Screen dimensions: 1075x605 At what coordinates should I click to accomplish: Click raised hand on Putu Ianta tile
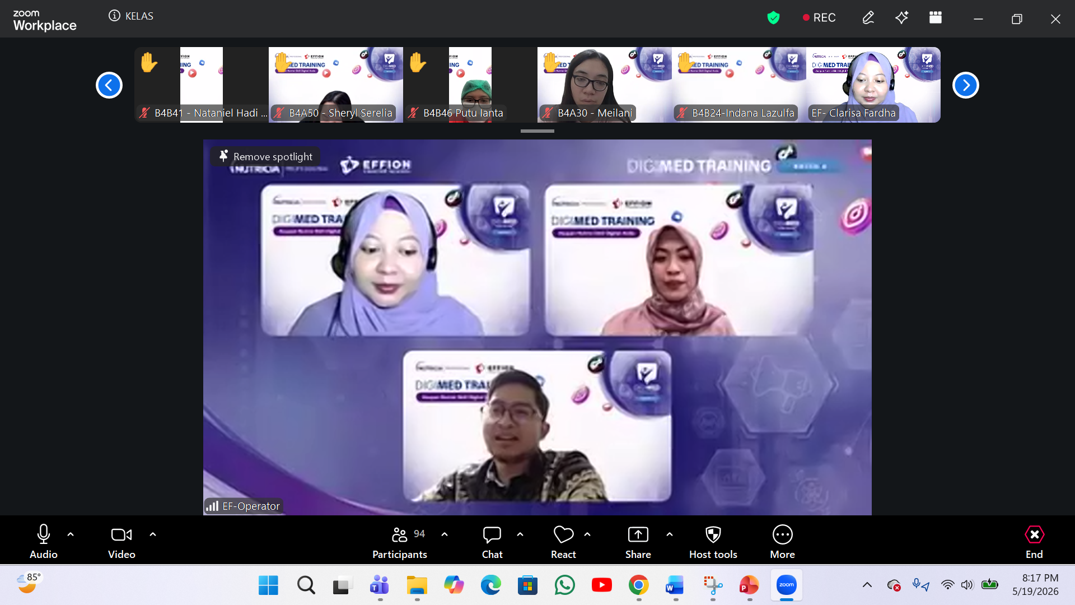point(418,62)
